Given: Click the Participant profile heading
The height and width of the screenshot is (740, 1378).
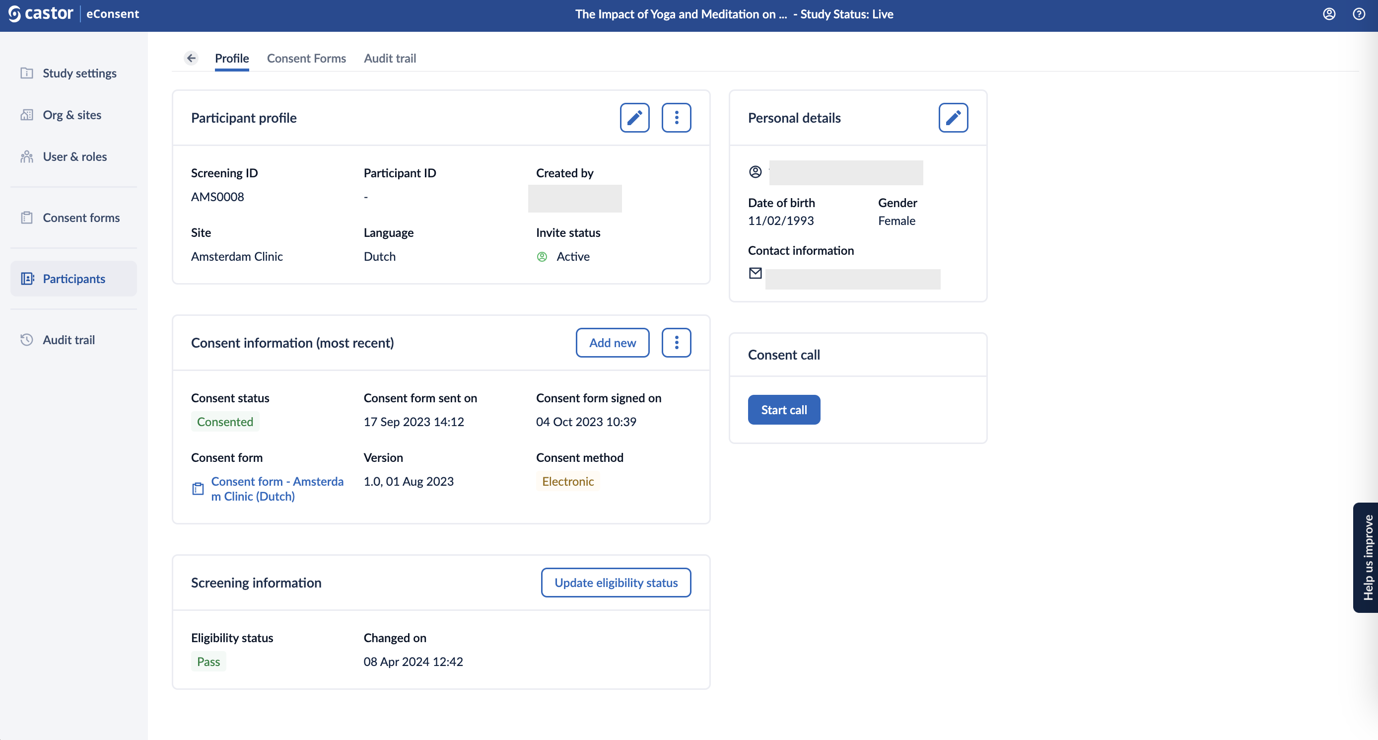Looking at the screenshot, I should (x=243, y=118).
